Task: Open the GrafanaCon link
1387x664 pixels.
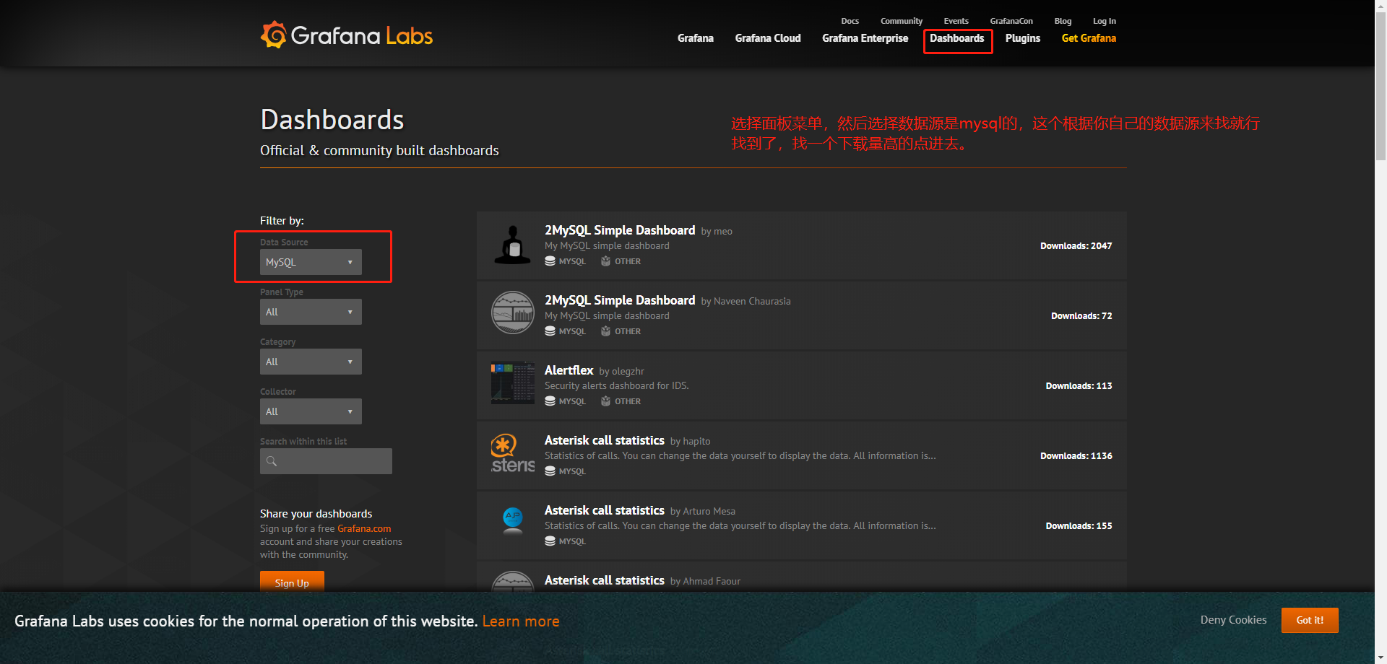Action: click(x=1011, y=21)
